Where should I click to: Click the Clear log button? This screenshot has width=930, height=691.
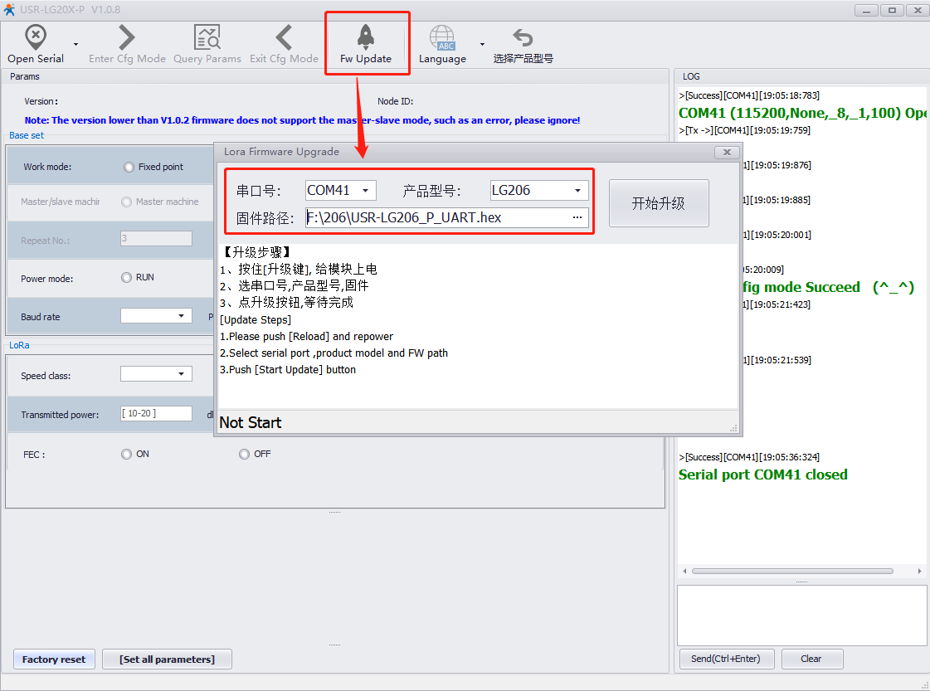pos(811,659)
